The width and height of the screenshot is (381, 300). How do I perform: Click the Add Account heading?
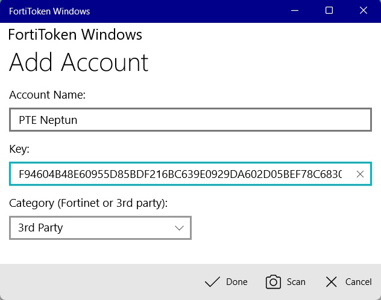(78, 63)
